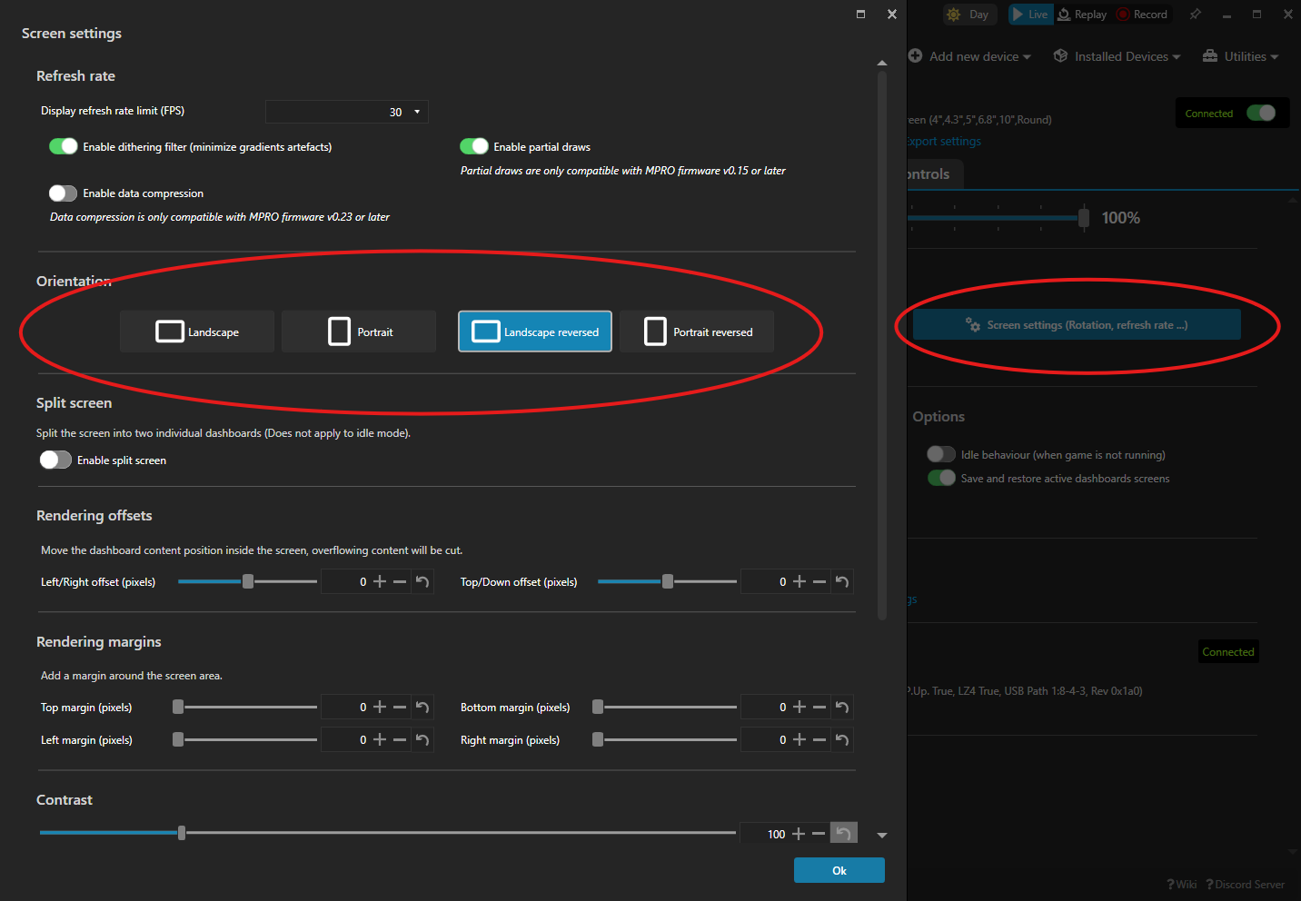Open the Utilities menu
Screen dimensions: 1301x901
click(1241, 56)
